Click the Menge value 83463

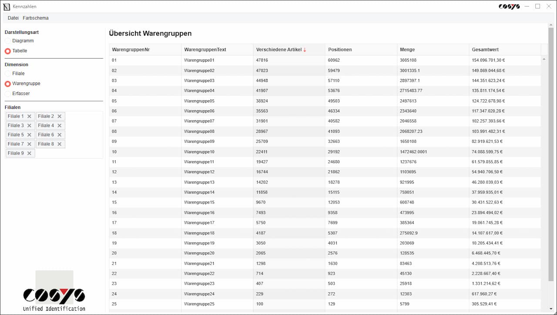[406, 263]
